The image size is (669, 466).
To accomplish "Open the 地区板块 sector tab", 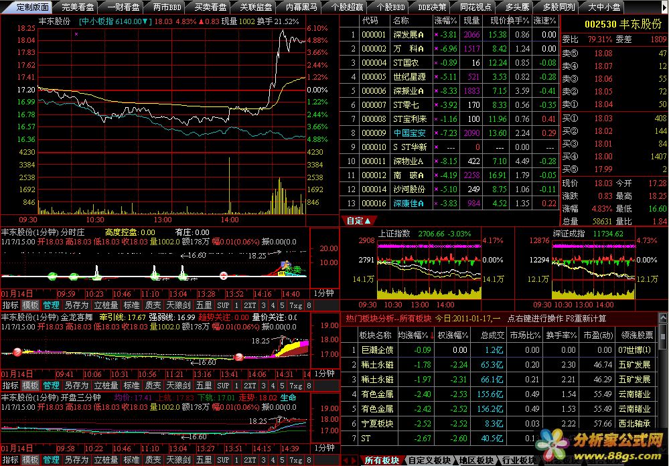I will coord(476,461).
